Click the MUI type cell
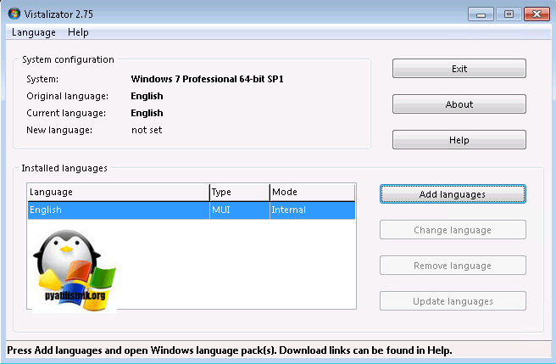Viewport: 556px width, 364px height. click(x=240, y=210)
